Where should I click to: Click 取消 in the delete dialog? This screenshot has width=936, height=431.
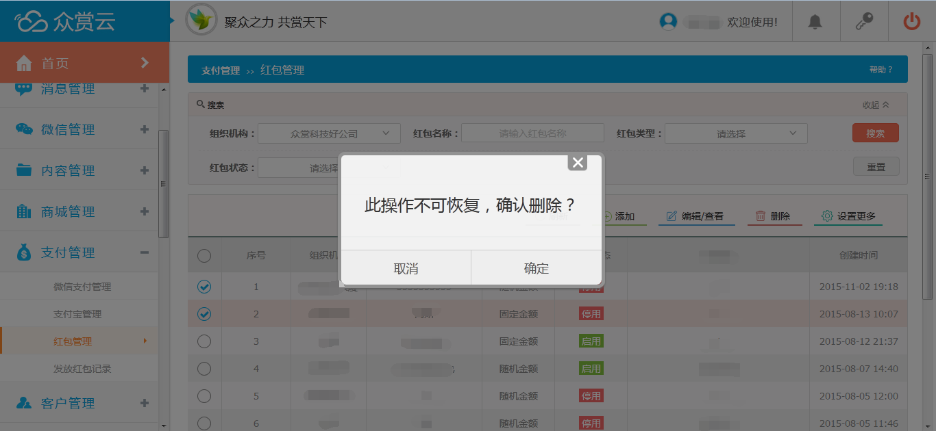coord(406,268)
